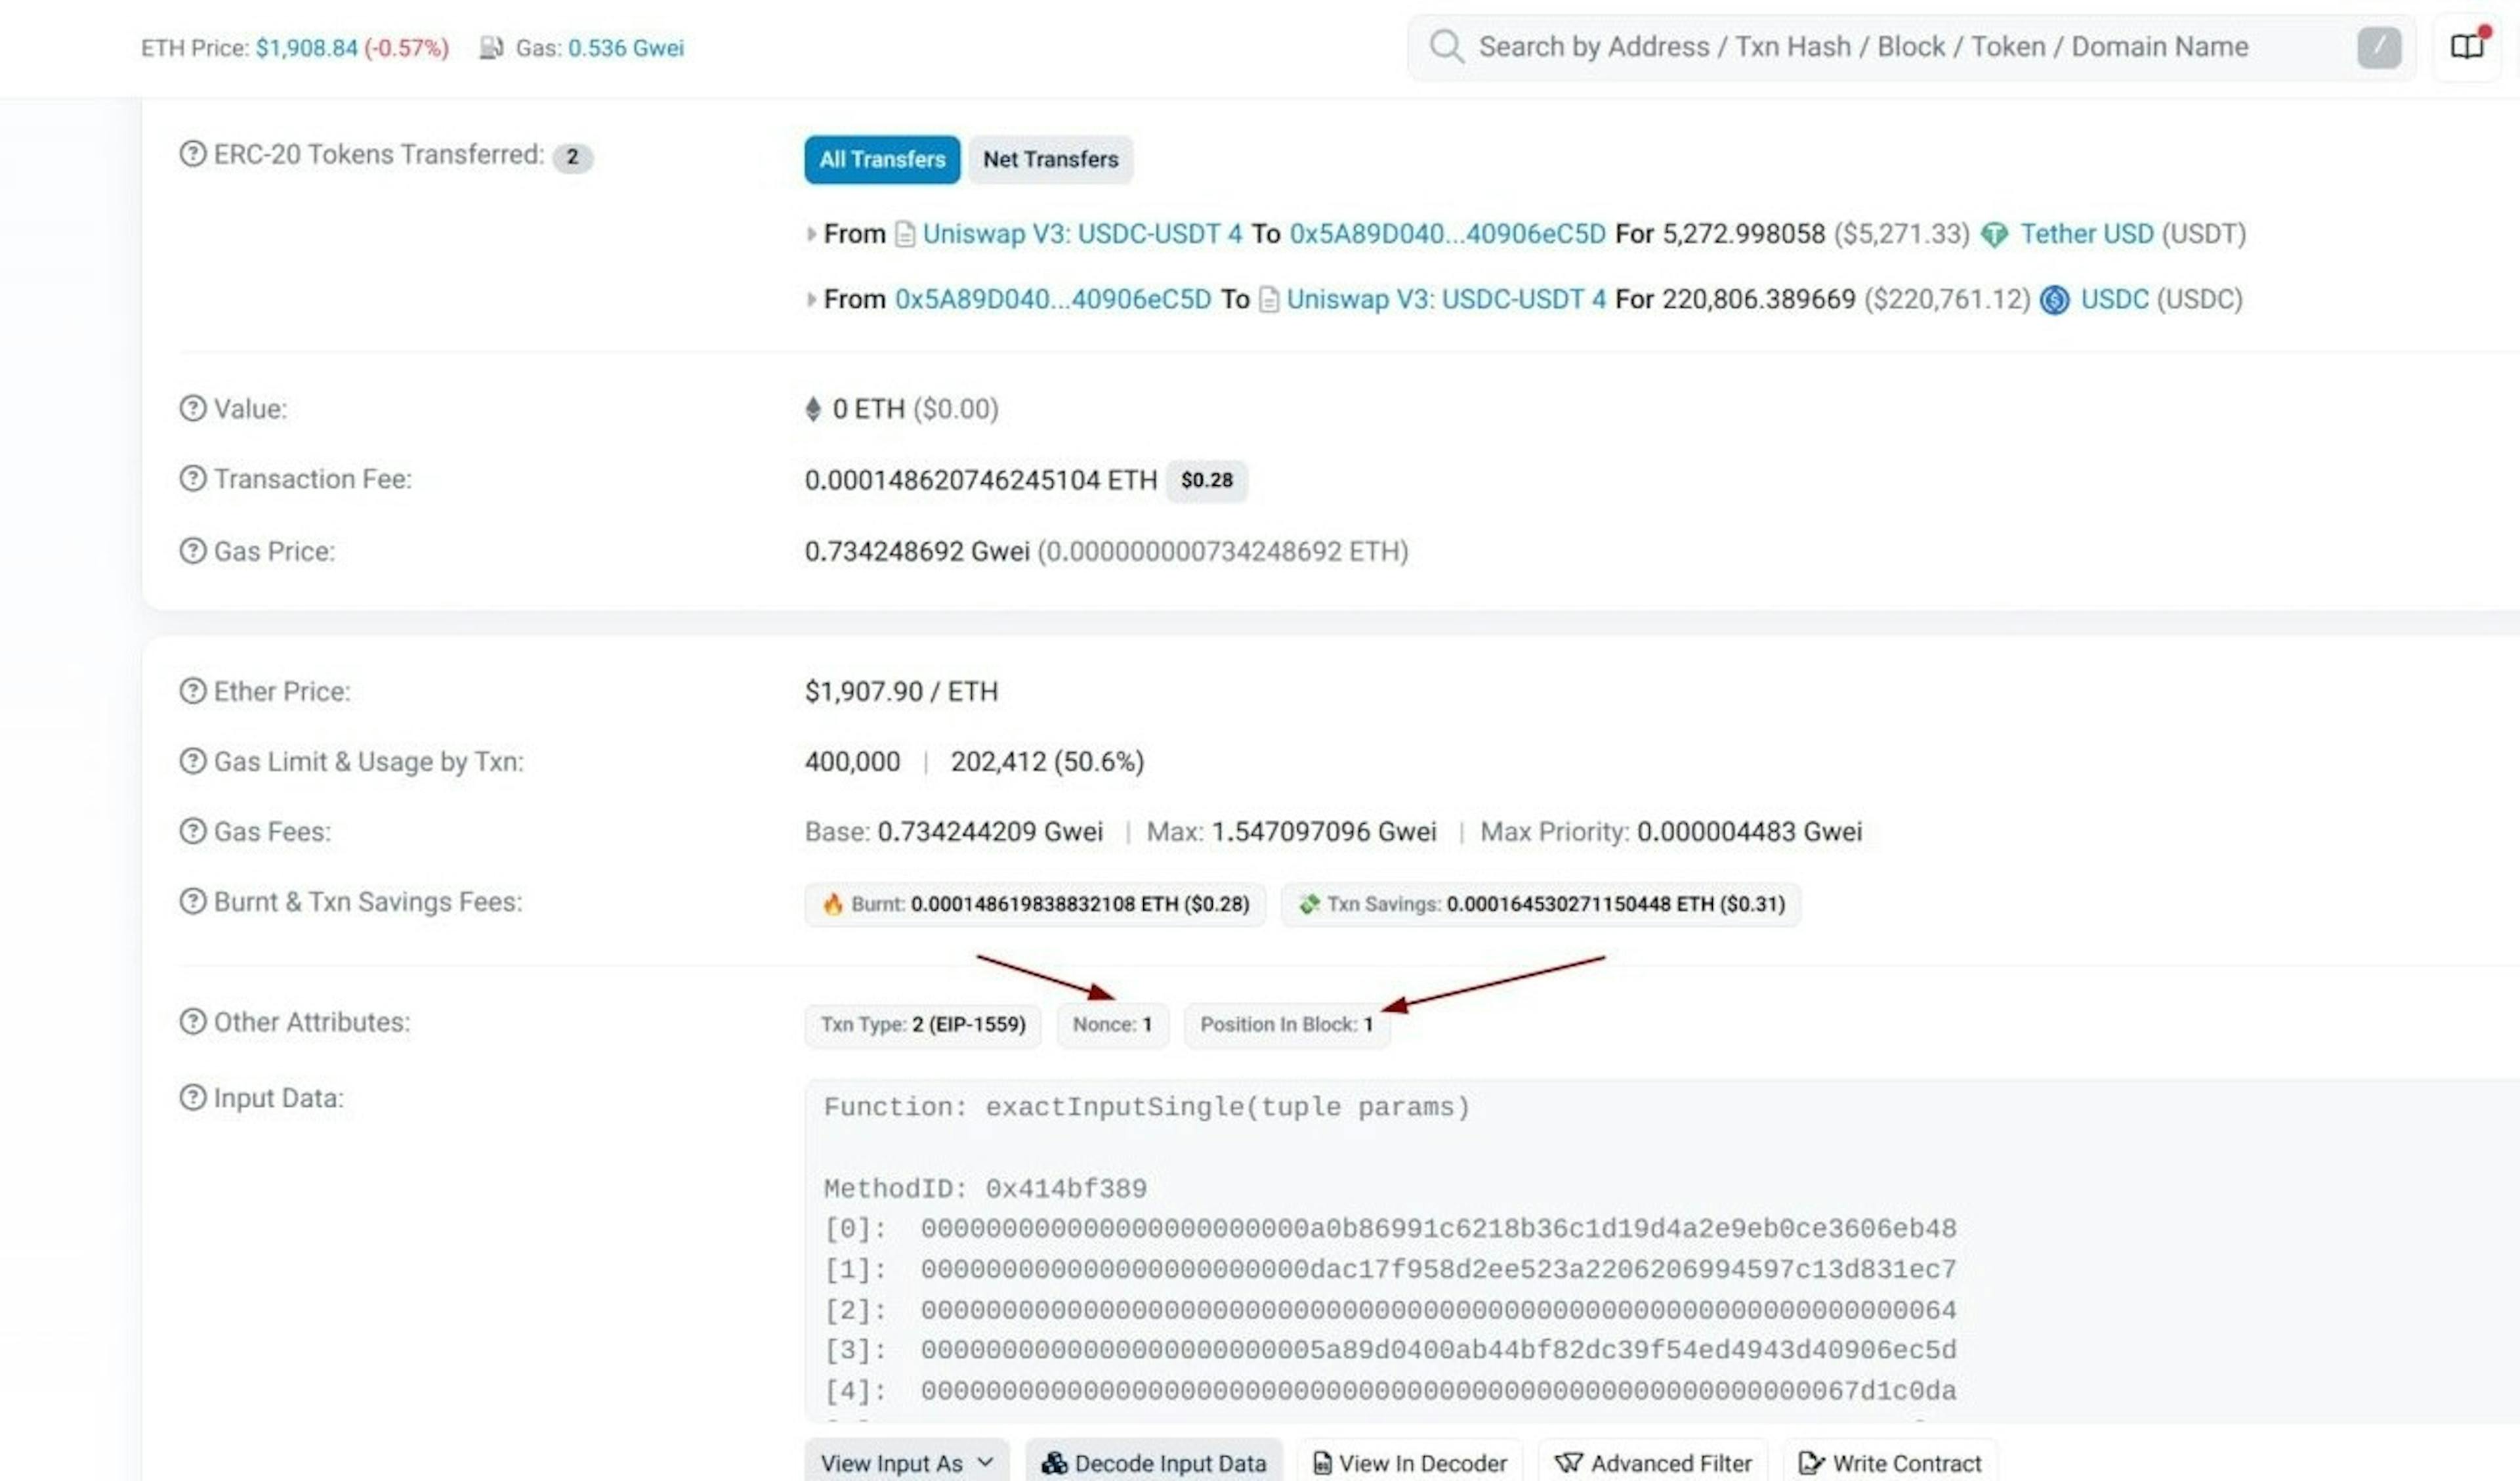Click the help icon beside Input Data
This screenshot has width=2520, height=1481.
click(192, 1097)
